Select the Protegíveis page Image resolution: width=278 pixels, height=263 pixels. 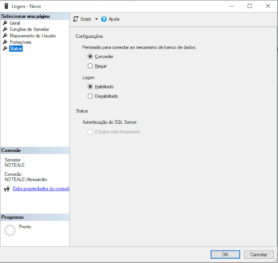(20, 42)
